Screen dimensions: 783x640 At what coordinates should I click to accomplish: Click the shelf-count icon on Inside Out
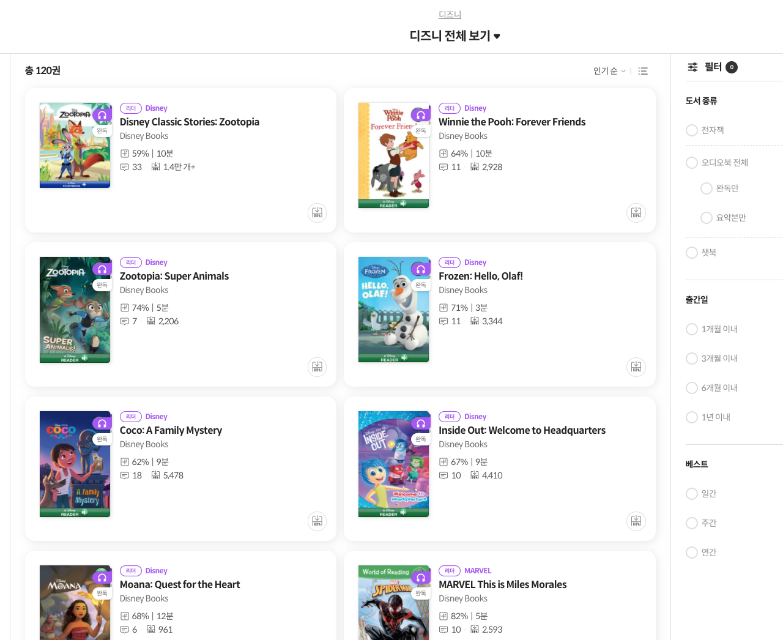pyautogui.click(x=475, y=475)
